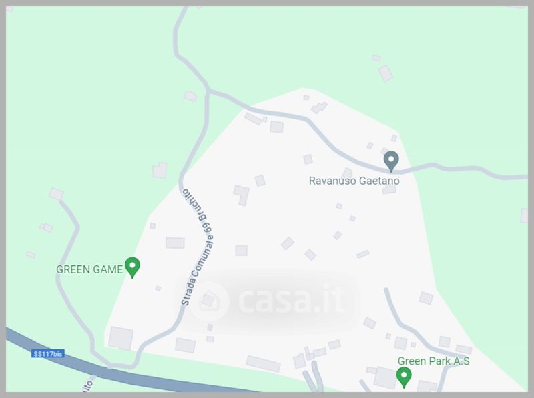Click the long building at bottom center

pos(263,363)
